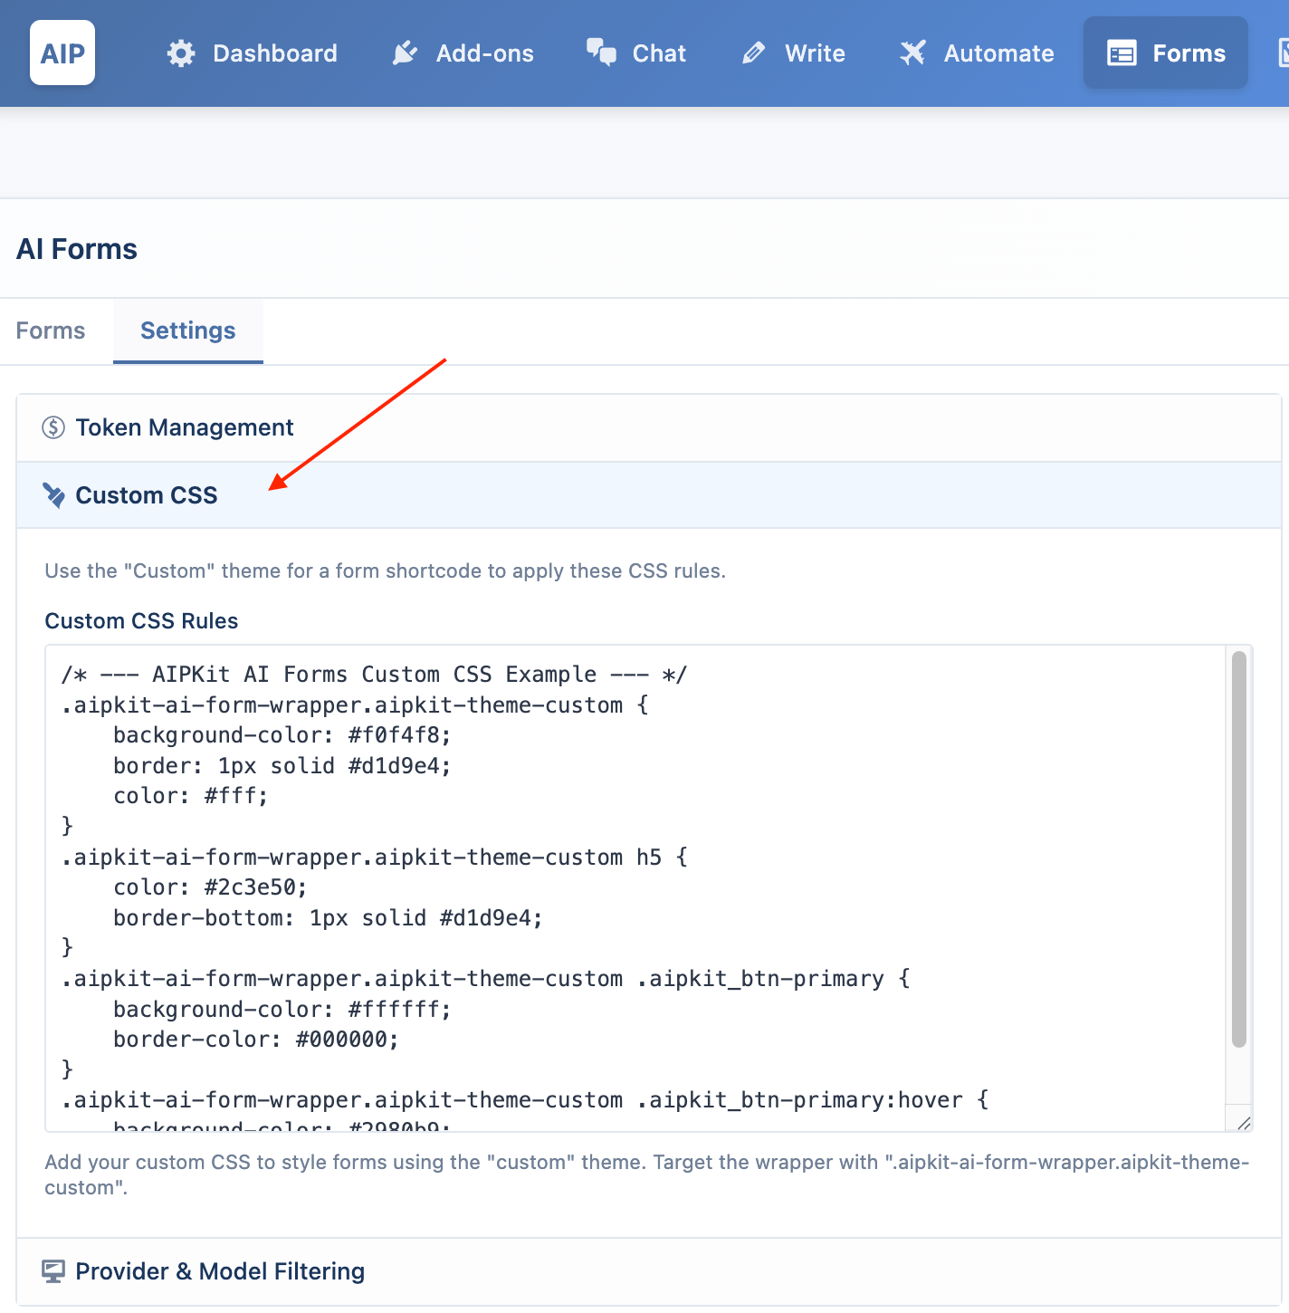The height and width of the screenshot is (1313, 1289).
Task: Click inside the Custom CSS Rules textarea
Action: [635, 888]
